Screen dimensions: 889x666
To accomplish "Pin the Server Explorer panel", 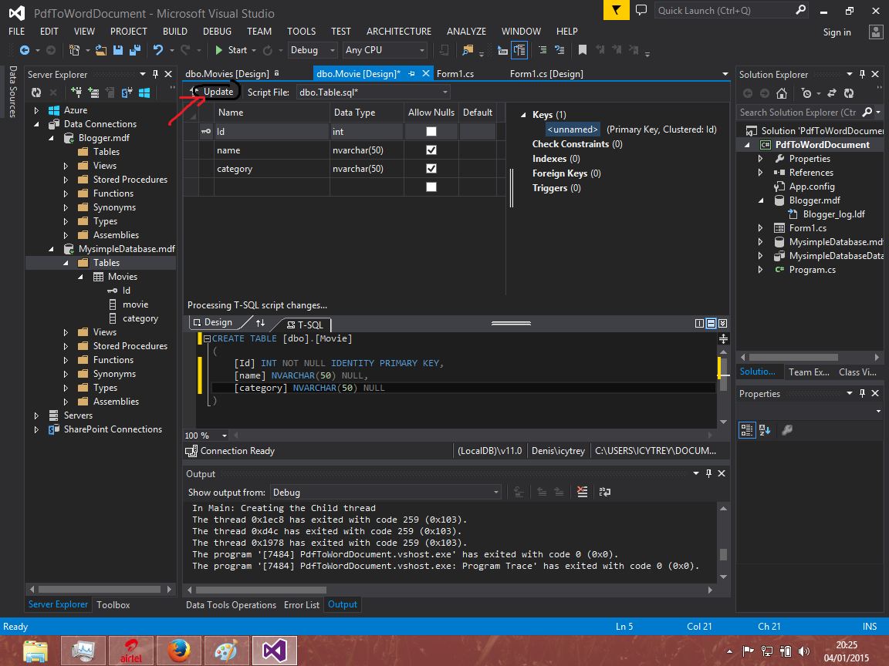I will click(x=155, y=74).
